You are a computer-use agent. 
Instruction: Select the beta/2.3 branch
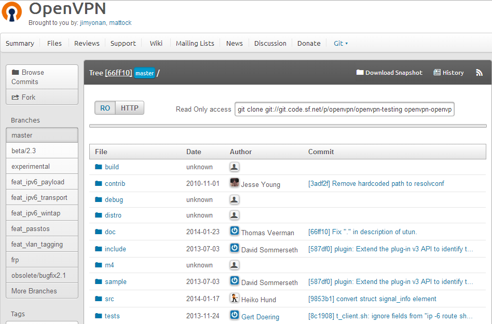(42, 151)
